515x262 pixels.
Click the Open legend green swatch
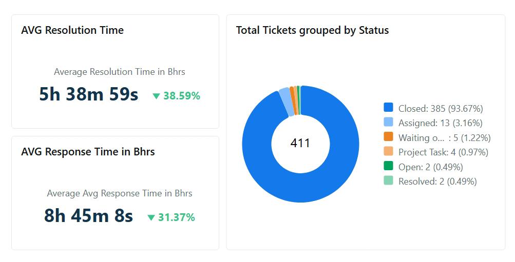388,166
